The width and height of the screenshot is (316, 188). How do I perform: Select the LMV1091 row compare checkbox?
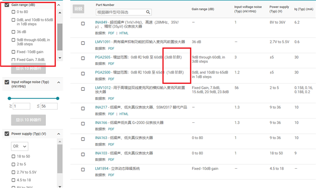[83, 43]
